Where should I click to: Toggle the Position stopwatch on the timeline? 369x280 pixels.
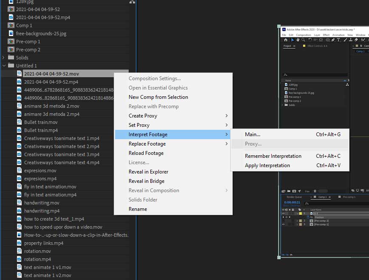click(308, 217)
